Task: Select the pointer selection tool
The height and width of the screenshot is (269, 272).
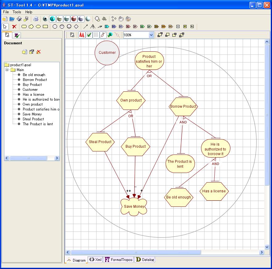Action: click(5, 26)
